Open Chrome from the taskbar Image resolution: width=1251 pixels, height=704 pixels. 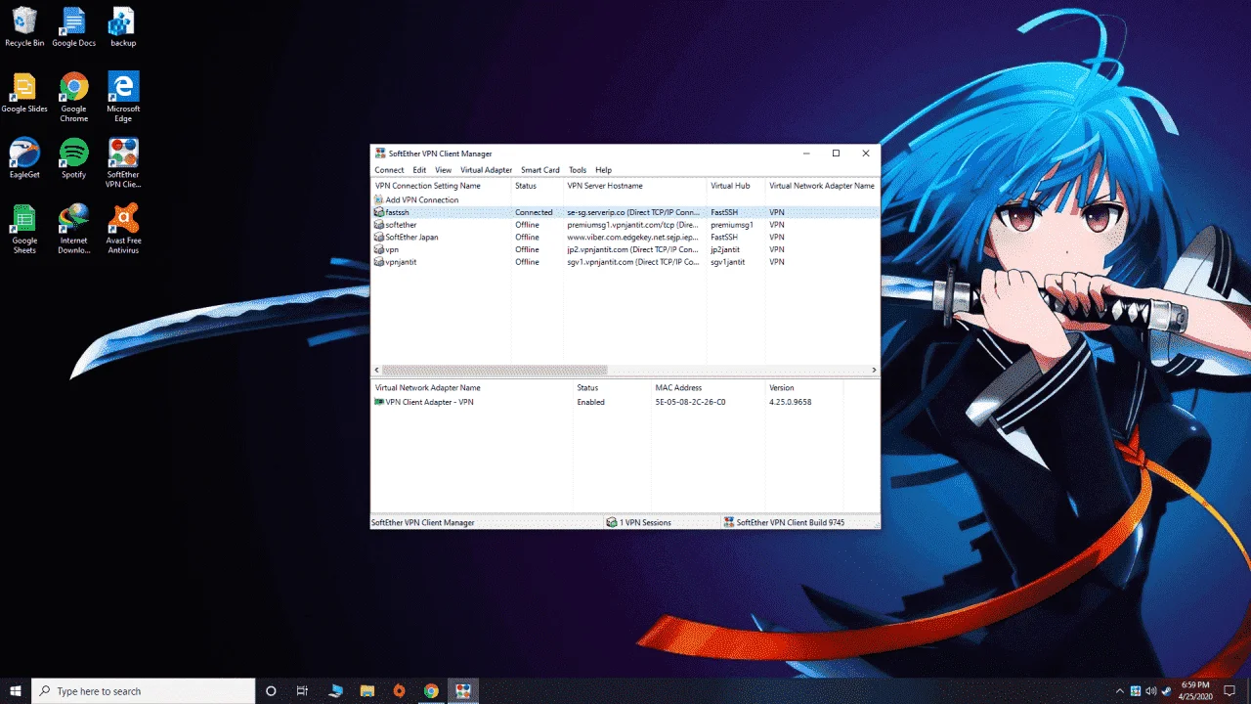coord(431,690)
